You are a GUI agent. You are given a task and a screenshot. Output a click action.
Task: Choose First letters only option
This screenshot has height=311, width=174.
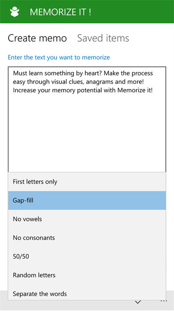pyautogui.click(x=87, y=182)
